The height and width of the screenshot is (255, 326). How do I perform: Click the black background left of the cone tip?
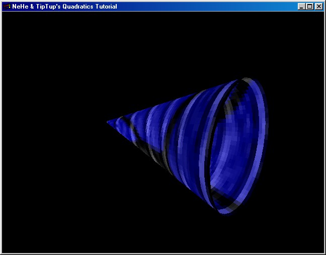coord(60,122)
